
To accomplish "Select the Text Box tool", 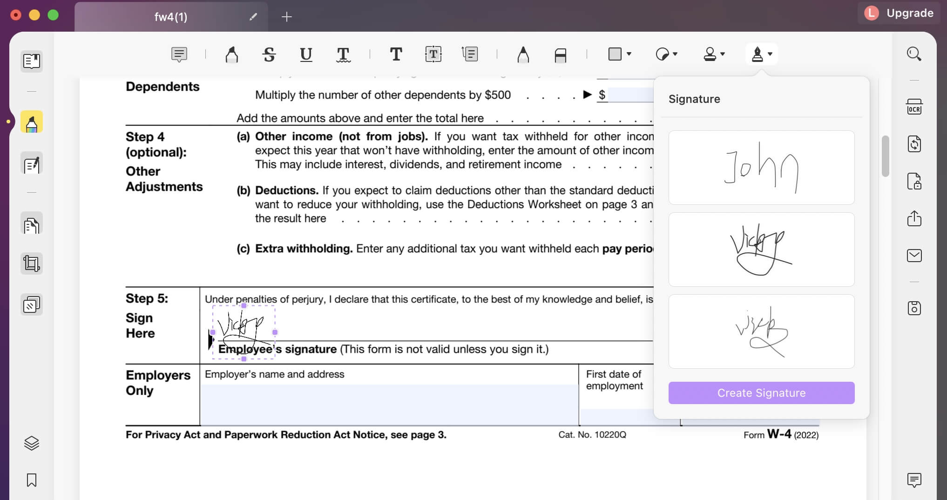I will pos(433,54).
